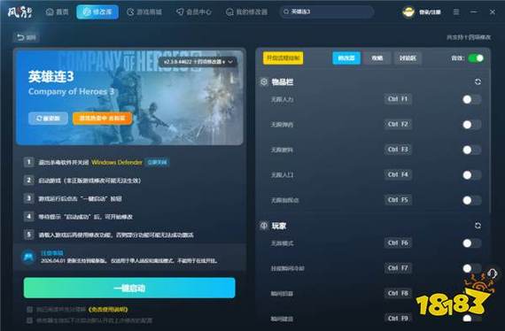
Task: Check the first agreement checkbox below start
Action: 29,310
